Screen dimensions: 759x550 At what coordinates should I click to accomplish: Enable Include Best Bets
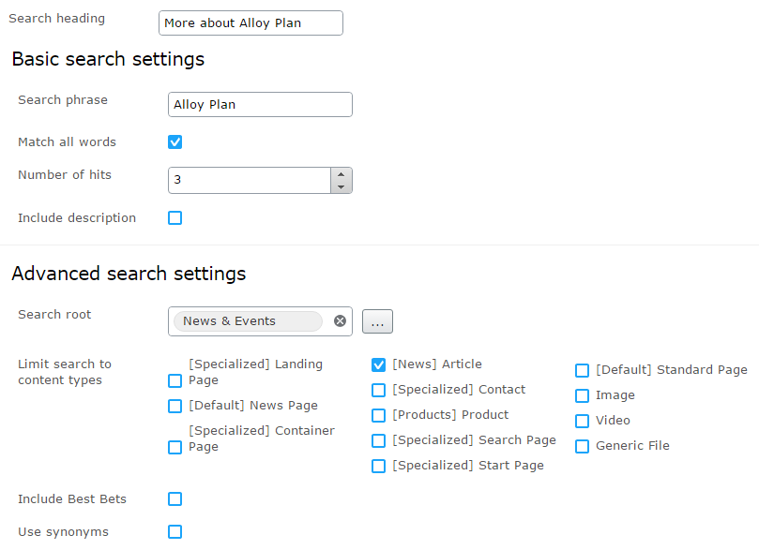coord(175,499)
